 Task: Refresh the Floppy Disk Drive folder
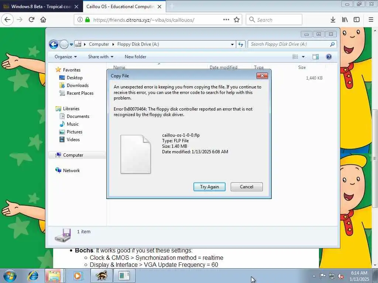(241, 44)
